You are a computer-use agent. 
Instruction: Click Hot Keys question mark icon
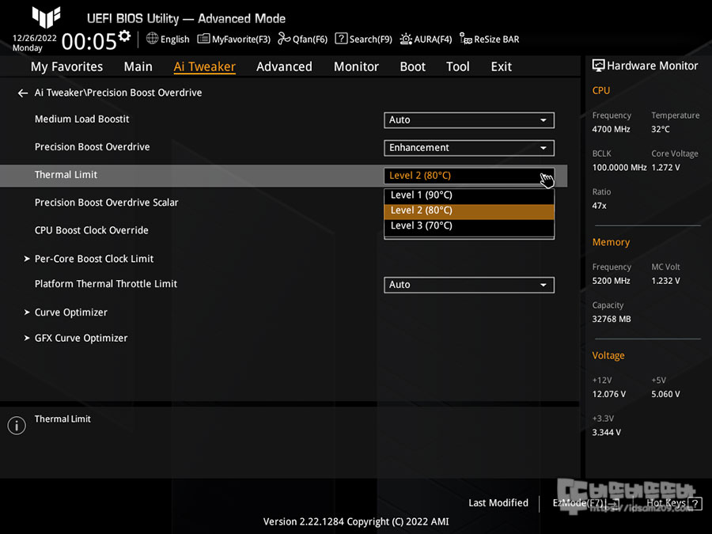[x=695, y=503]
